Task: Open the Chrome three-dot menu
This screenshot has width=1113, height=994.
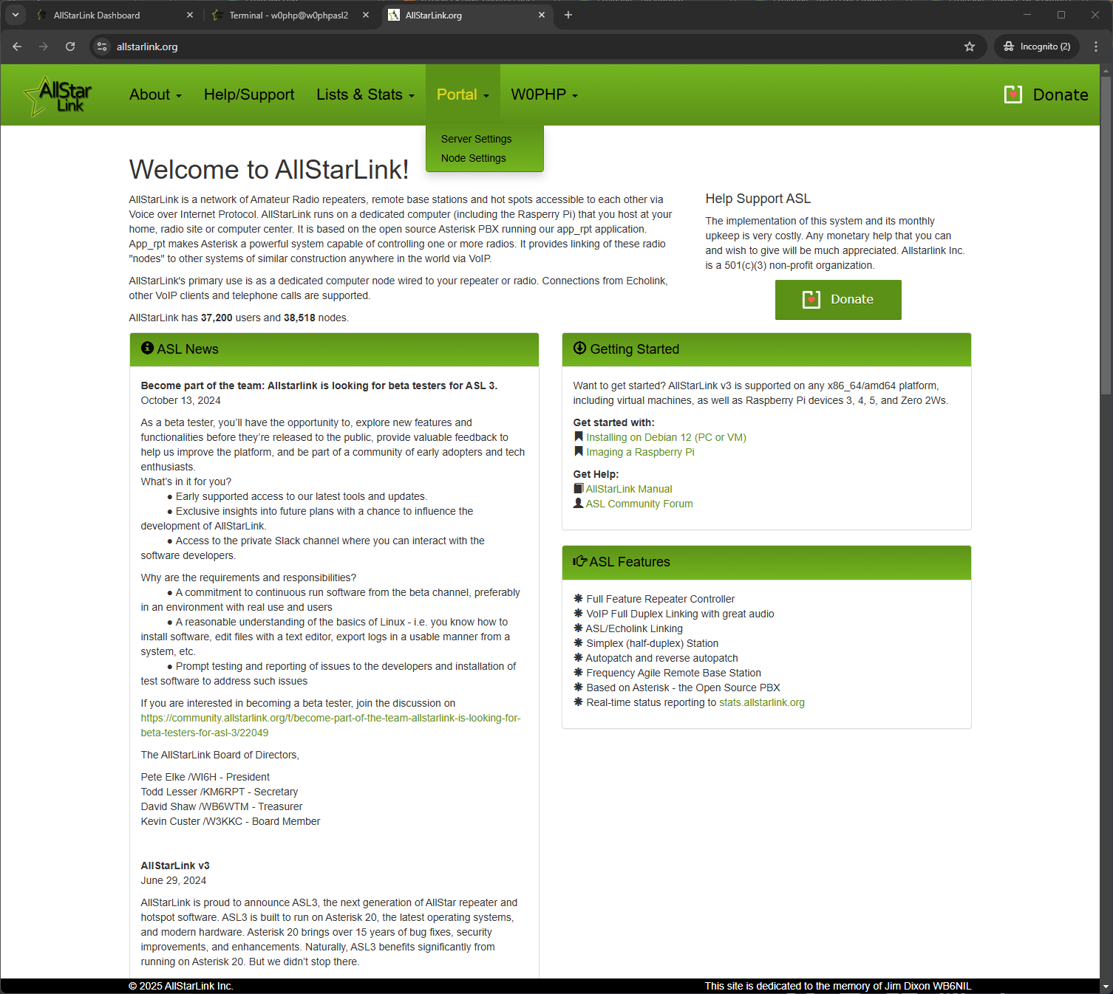Action: (1095, 47)
